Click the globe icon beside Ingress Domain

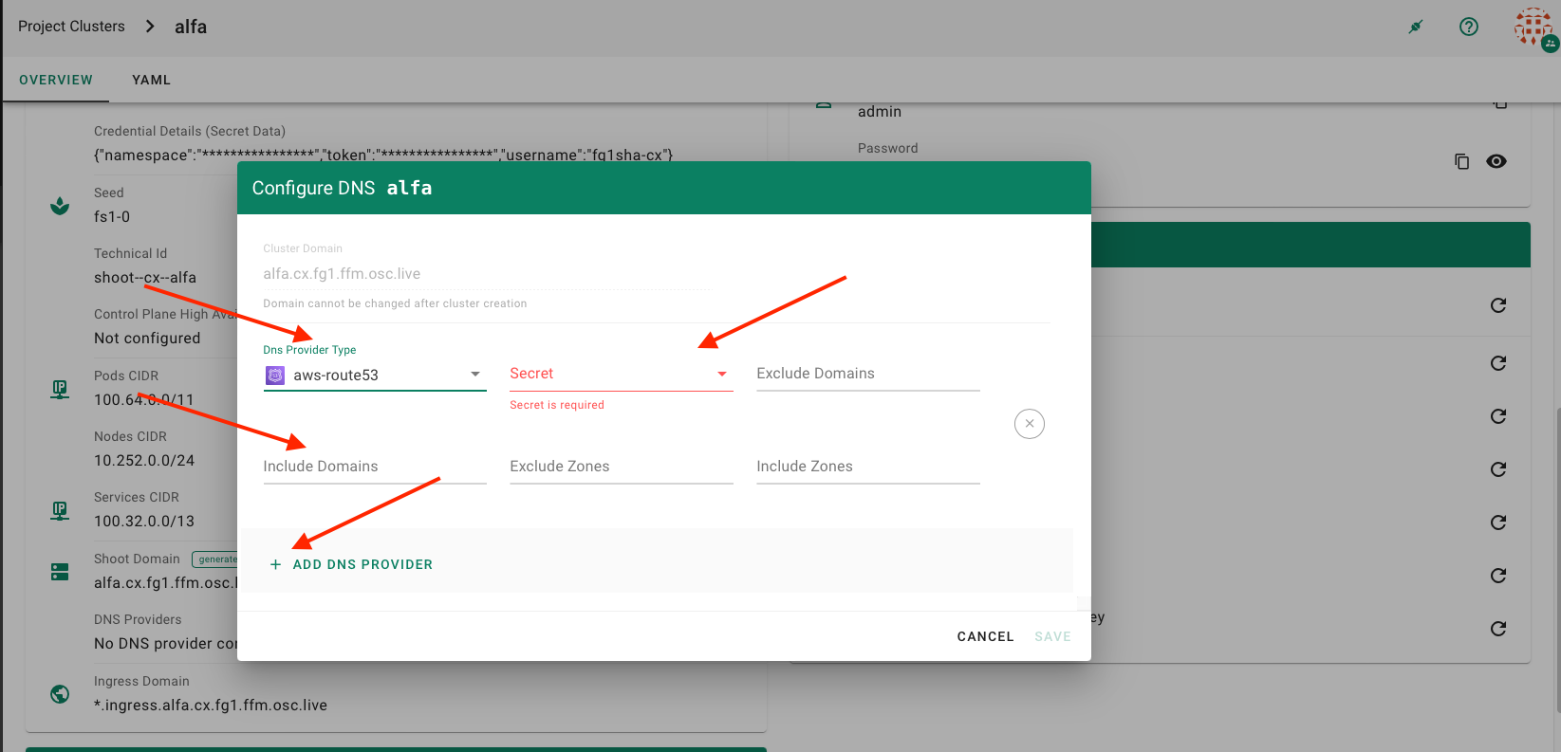(60, 694)
